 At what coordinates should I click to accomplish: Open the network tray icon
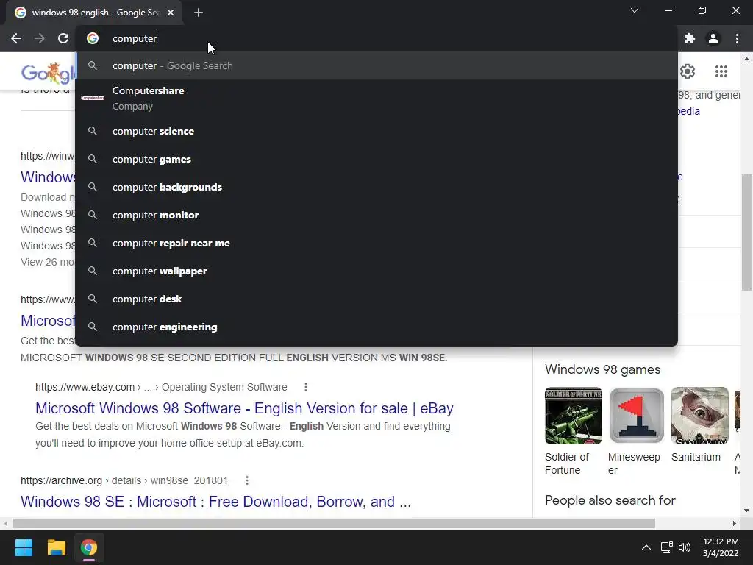click(x=666, y=547)
